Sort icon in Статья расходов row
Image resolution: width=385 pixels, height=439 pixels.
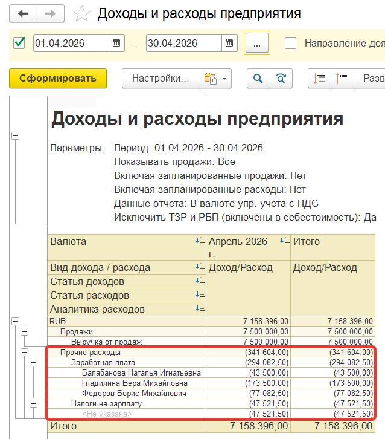tap(200, 294)
